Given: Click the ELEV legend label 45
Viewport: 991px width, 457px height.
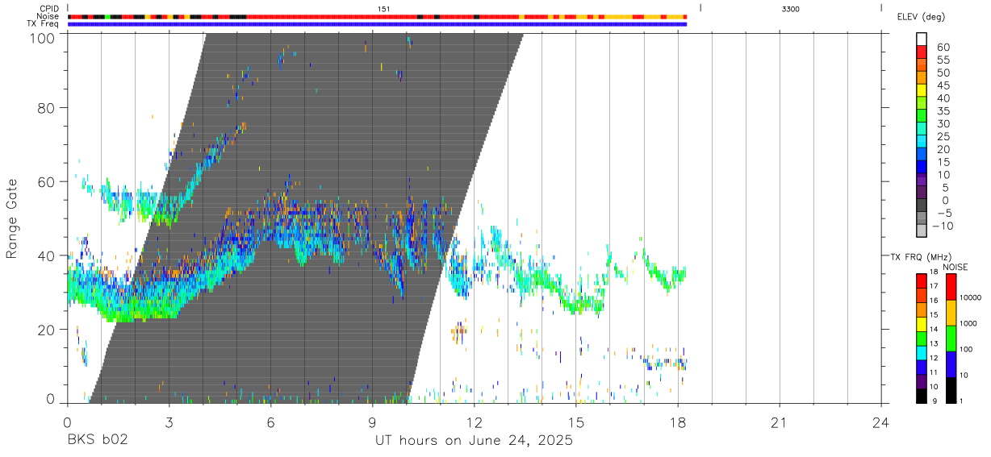Looking at the screenshot, I should pyautogui.click(x=944, y=85).
